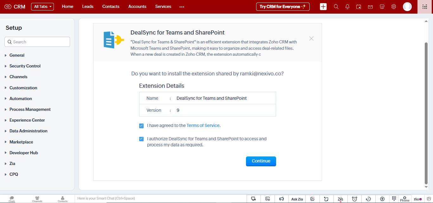The image size is (433, 203).
Task: Open the dial pad icon
Action: 394,199
